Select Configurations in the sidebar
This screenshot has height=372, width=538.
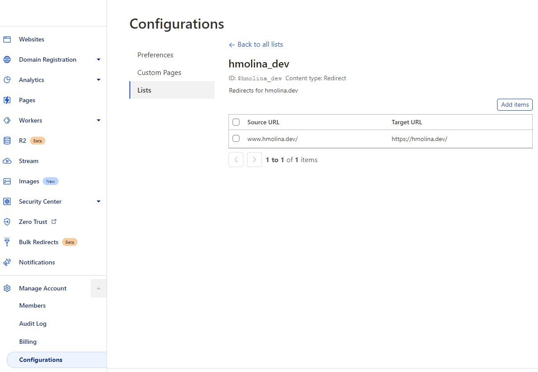pos(56,360)
